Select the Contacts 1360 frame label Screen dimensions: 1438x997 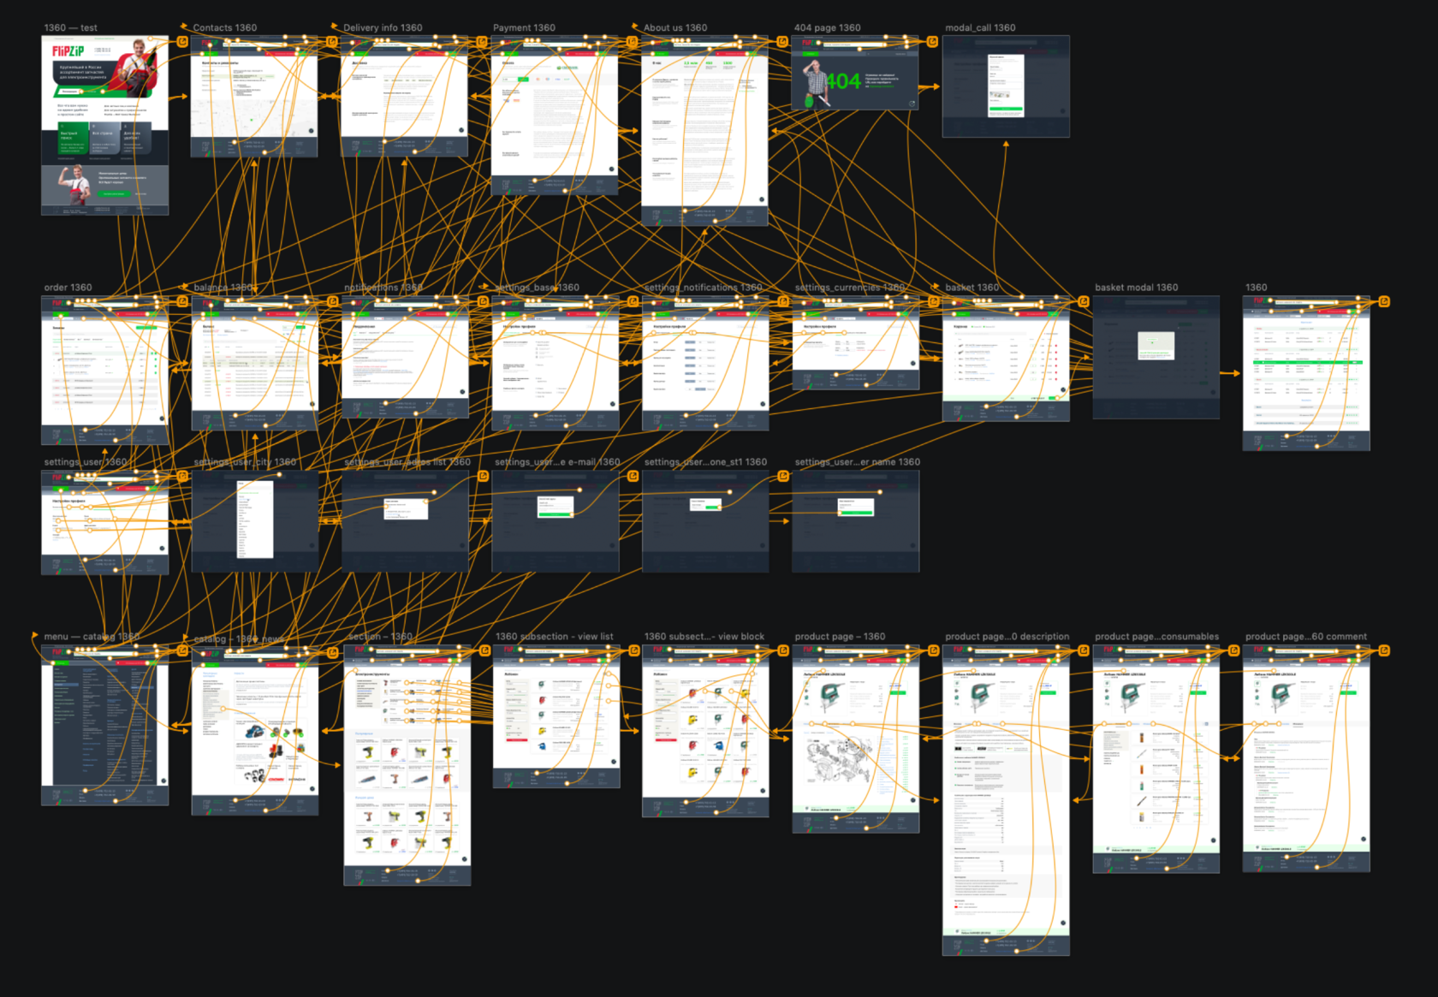coord(224,27)
